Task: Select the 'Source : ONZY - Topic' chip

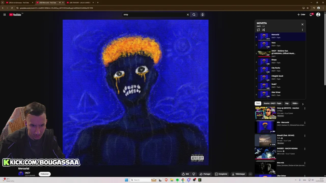Action: click(x=273, y=103)
